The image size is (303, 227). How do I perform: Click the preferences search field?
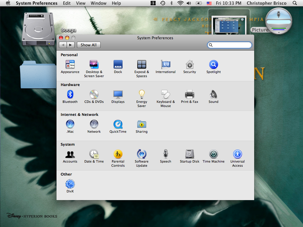[x=229, y=45]
